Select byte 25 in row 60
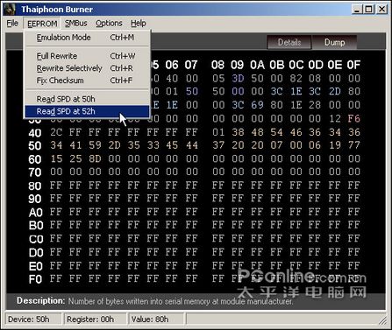Viewport: 392px width, 330px height. click(75, 158)
